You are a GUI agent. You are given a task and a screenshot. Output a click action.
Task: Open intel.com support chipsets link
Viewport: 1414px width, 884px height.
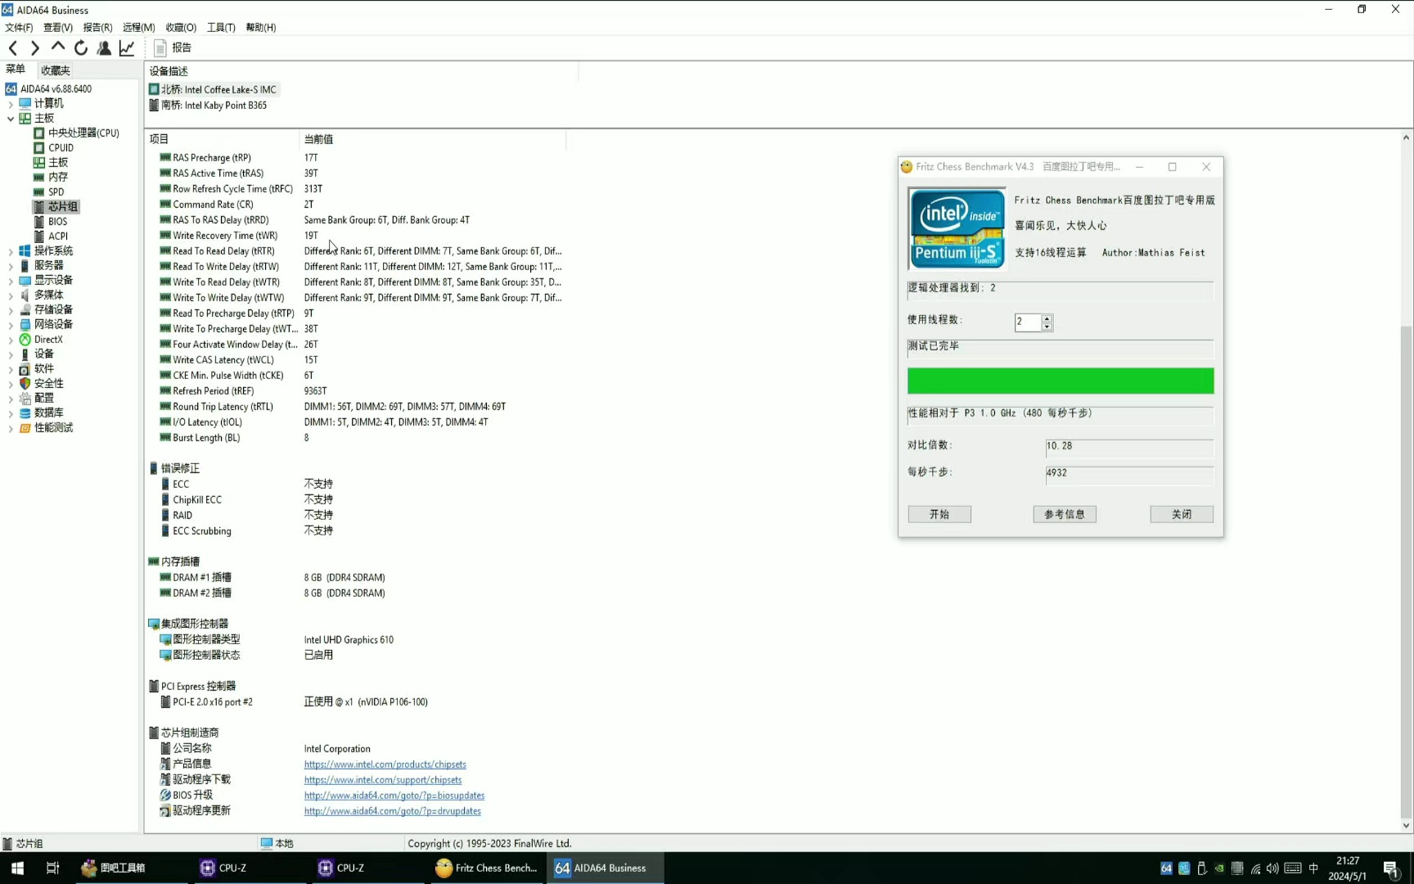click(383, 780)
